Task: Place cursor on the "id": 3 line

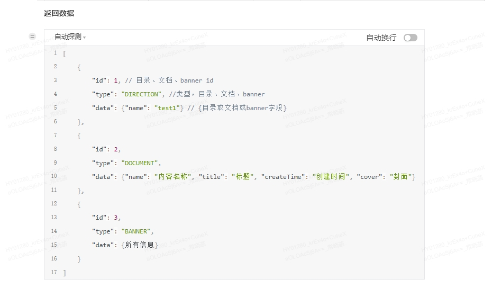Action: tap(106, 218)
